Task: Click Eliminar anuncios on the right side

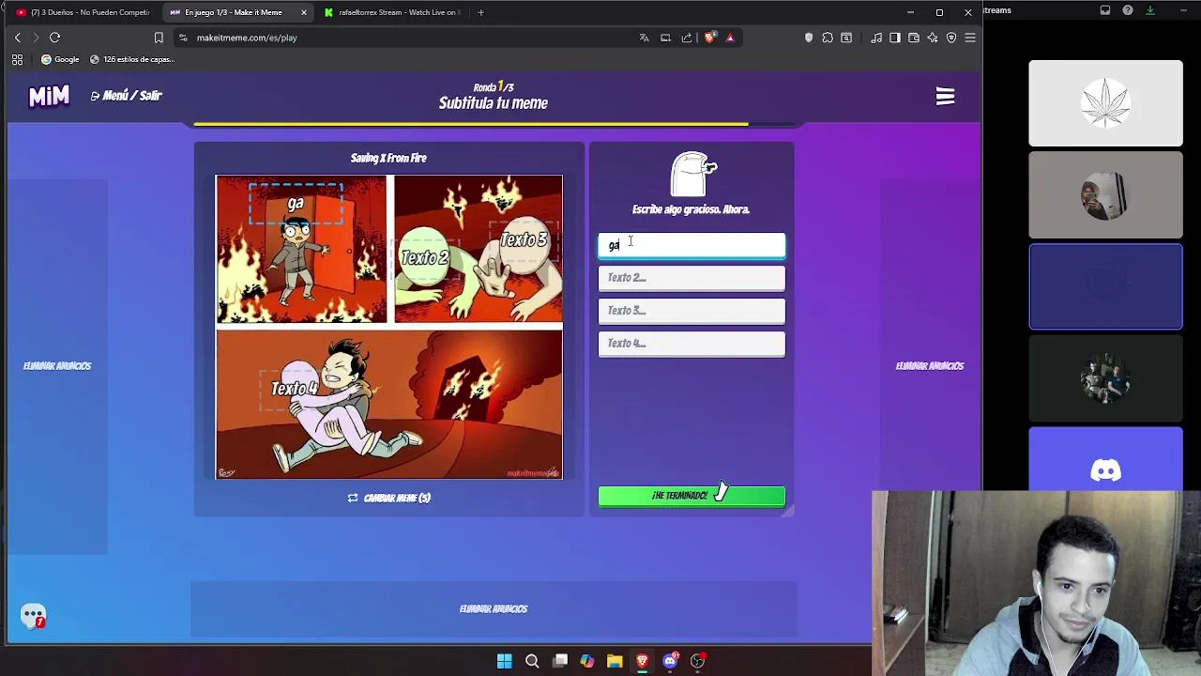Action: coord(930,366)
